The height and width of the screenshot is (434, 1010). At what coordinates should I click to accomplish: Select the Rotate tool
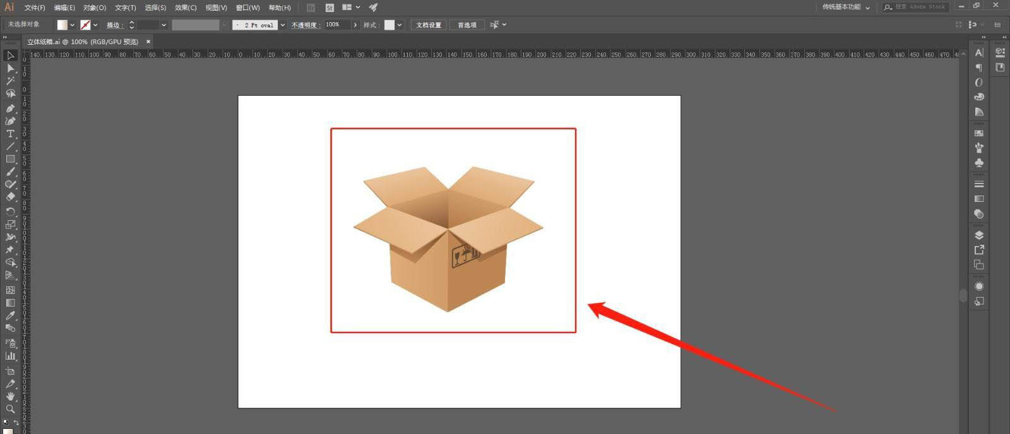pyautogui.click(x=10, y=212)
